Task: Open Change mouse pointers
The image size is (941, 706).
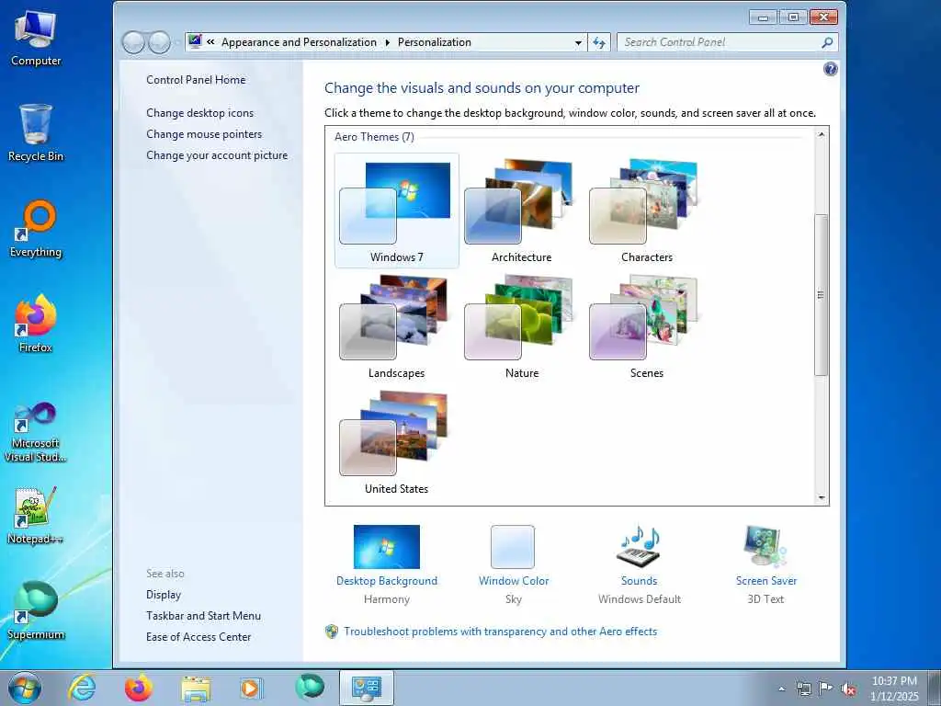Action: (x=204, y=134)
